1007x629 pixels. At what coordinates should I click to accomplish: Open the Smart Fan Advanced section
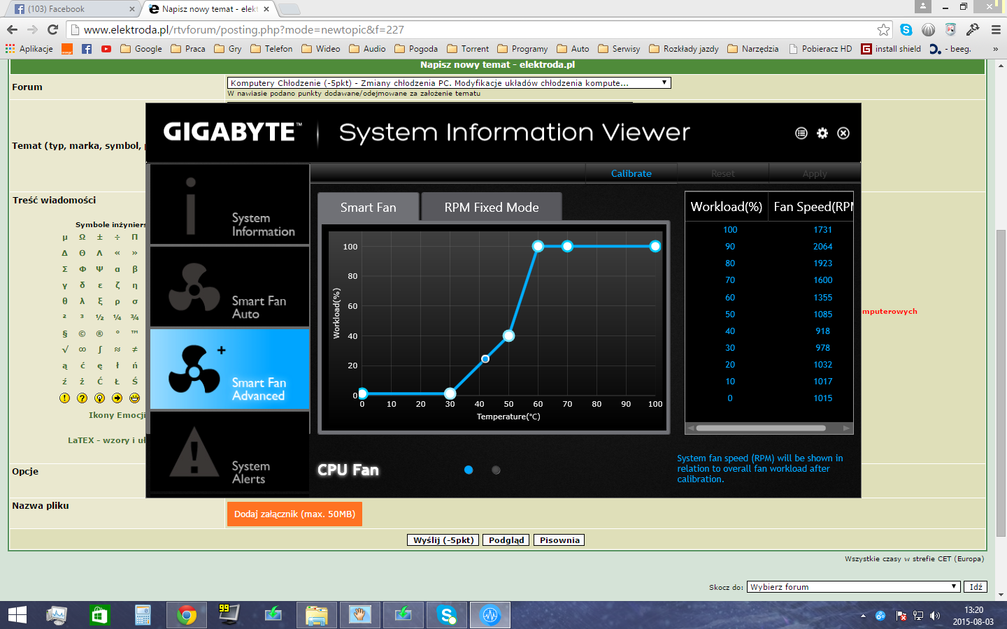coord(230,369)
